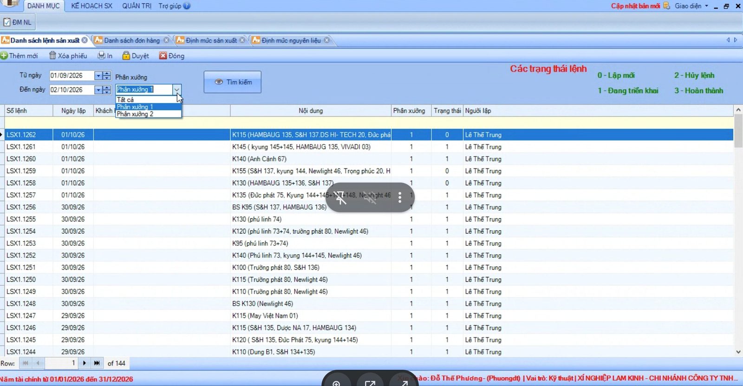Close the Định mức sản xuất tab
743x386 pixels.
242,40
